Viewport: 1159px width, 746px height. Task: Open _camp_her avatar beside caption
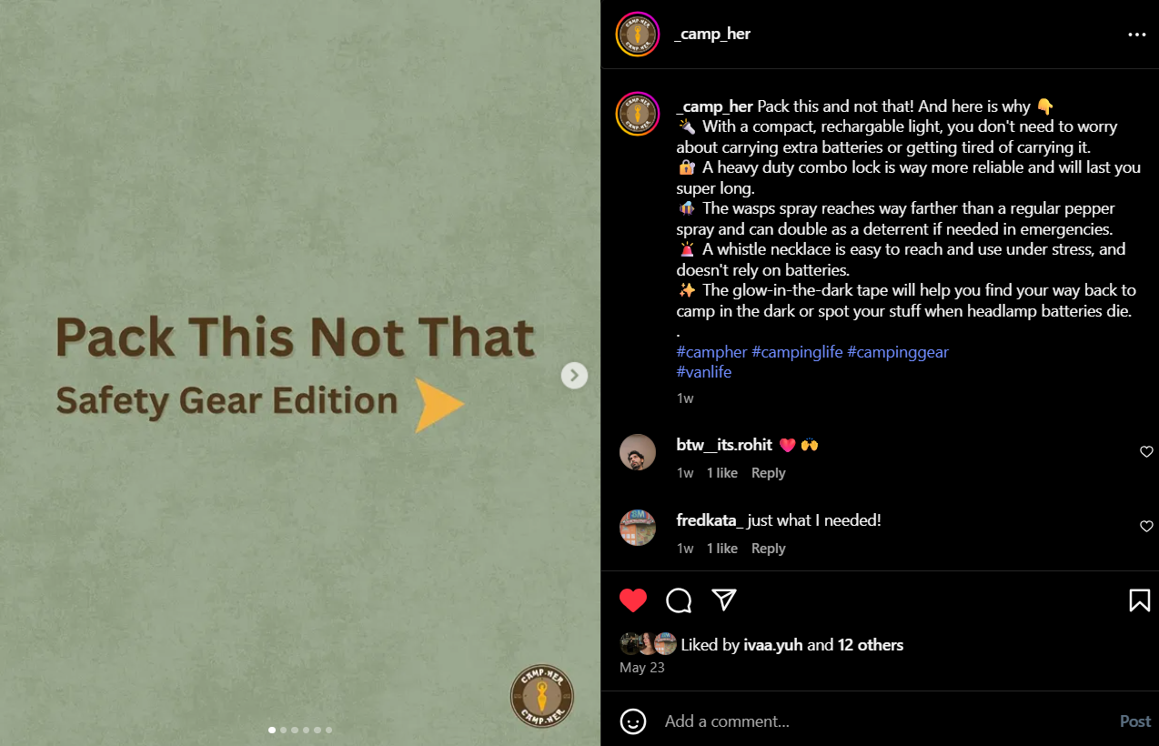pos(638,114)
